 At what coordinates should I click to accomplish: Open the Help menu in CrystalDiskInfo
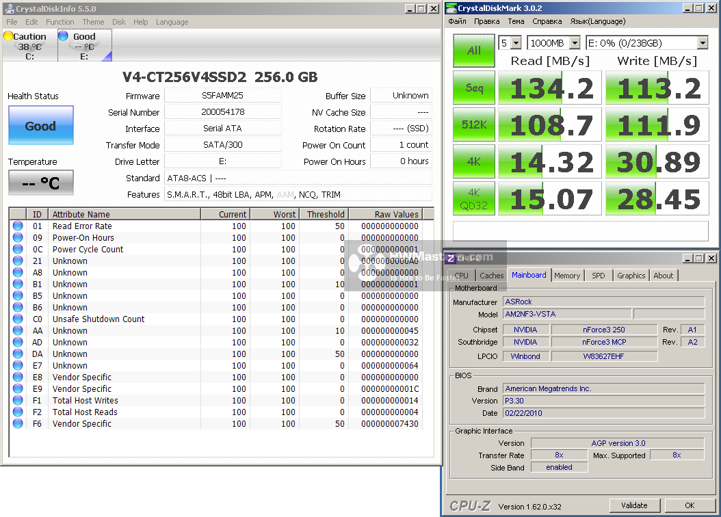coord(141,22)
